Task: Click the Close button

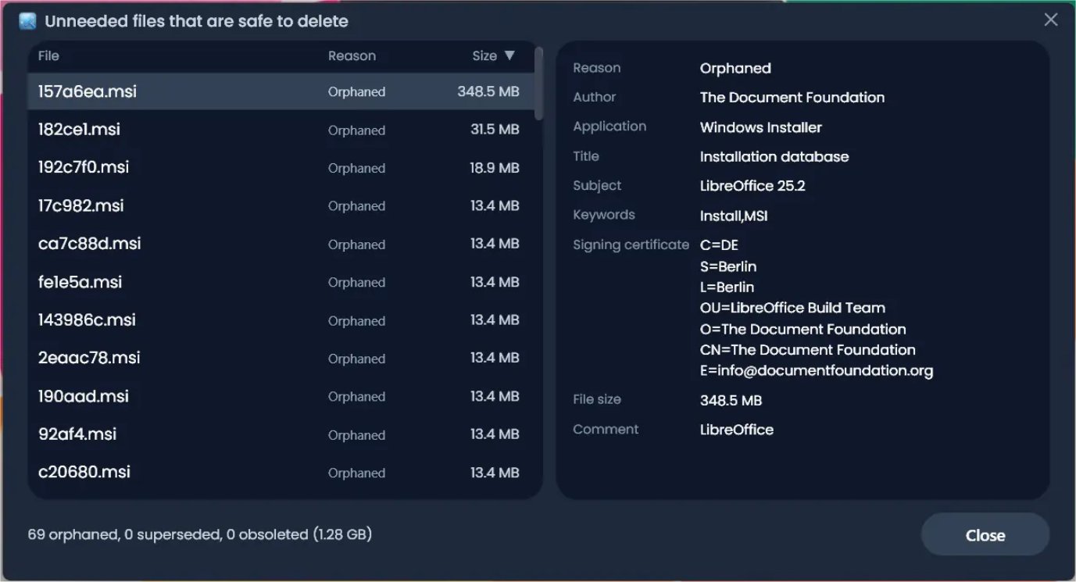Action: [985, 535]
